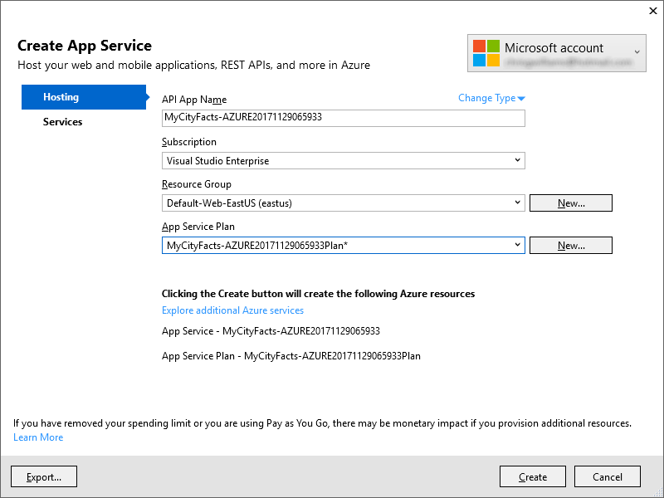Click the Subscription field label

click(189, 142)
